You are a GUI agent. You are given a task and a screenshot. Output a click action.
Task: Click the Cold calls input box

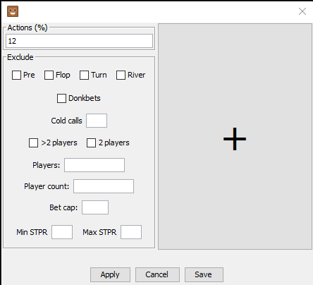click(x=97, y=121)
